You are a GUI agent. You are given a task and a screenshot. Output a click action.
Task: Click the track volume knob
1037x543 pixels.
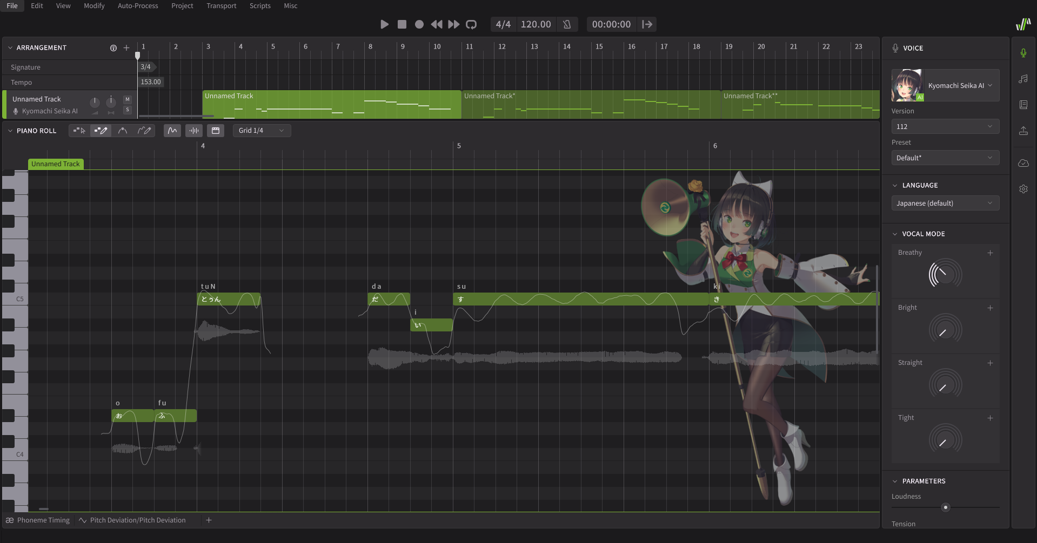[95, 102]
